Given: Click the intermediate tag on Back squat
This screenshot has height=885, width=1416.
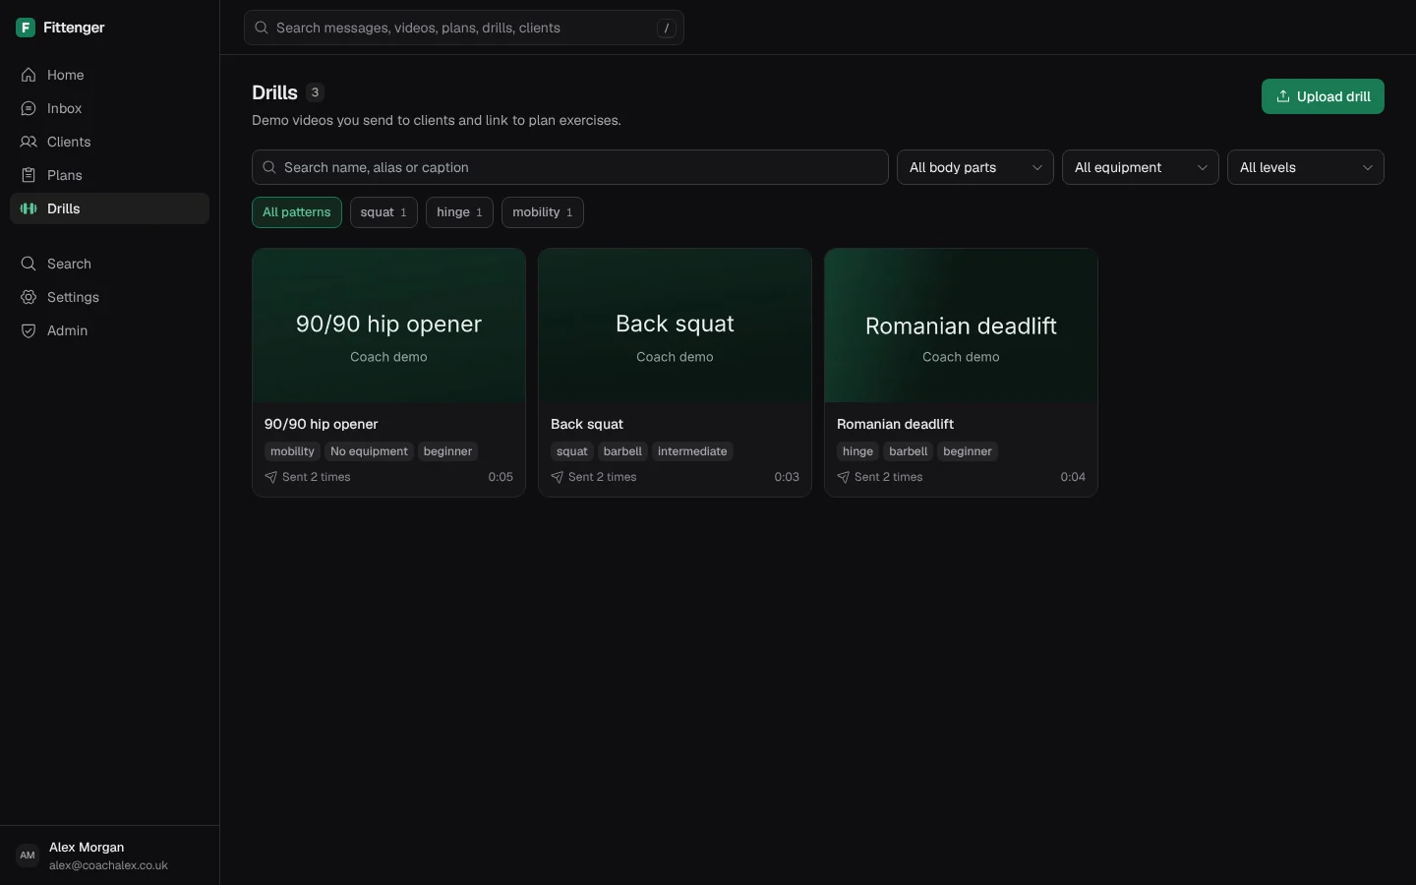Looking at the screenshot, I should click(x=692, y=451).
